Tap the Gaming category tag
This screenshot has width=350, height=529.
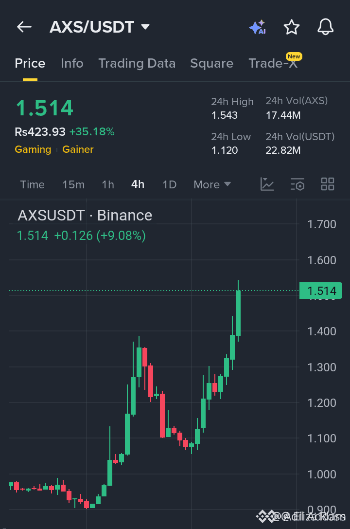(x=33, y=149)
